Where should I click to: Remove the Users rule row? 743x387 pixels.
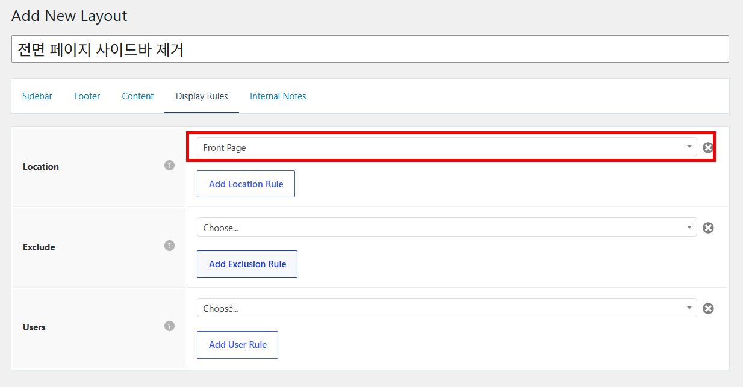[708, 308]
